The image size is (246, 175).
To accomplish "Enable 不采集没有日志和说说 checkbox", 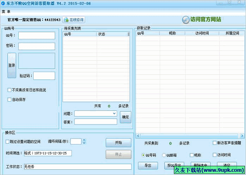I will 10,90.
